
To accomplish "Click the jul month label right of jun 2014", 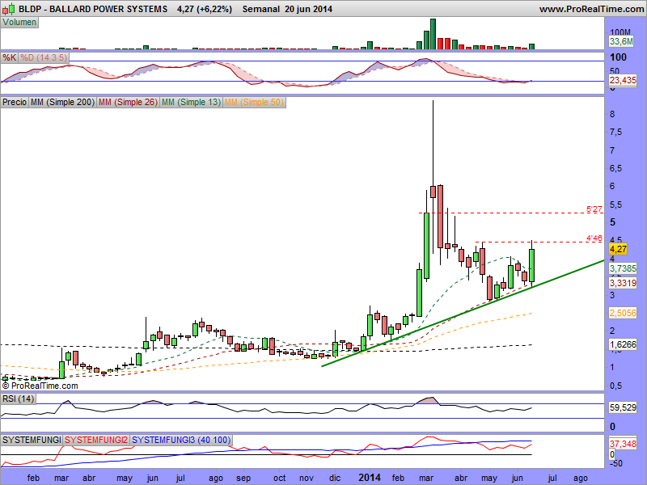I will [552, 478].
